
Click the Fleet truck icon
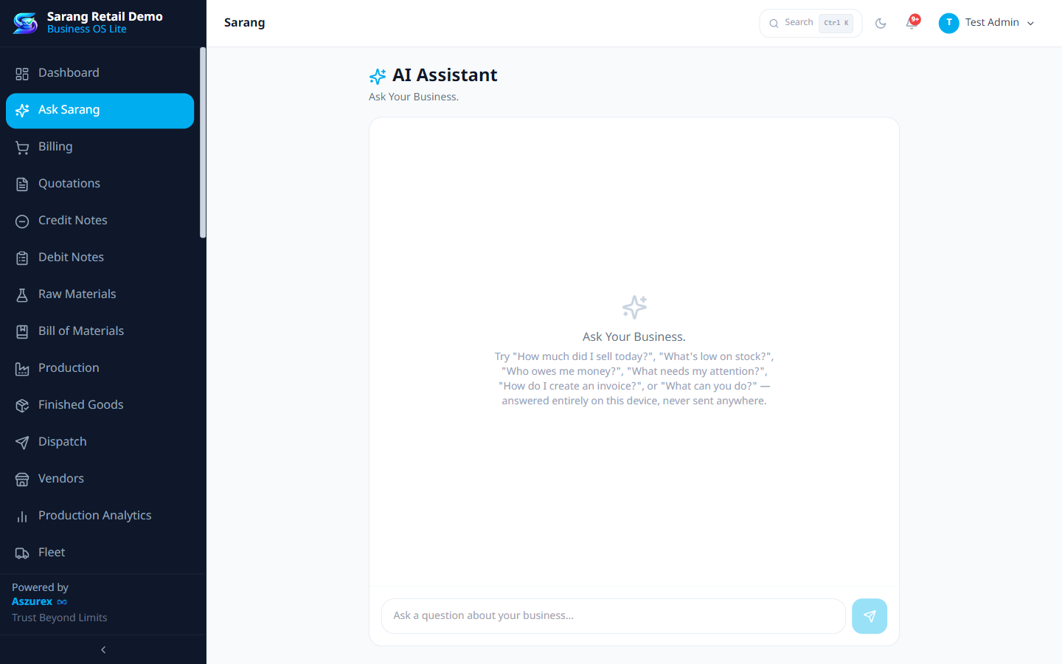[x=22, y=553]
